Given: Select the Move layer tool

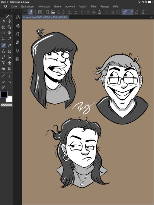Looking at the screenshot, I should pos(9,21).
